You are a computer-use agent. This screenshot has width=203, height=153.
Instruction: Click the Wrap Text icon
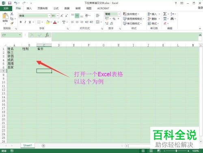(x=97, y=16)
